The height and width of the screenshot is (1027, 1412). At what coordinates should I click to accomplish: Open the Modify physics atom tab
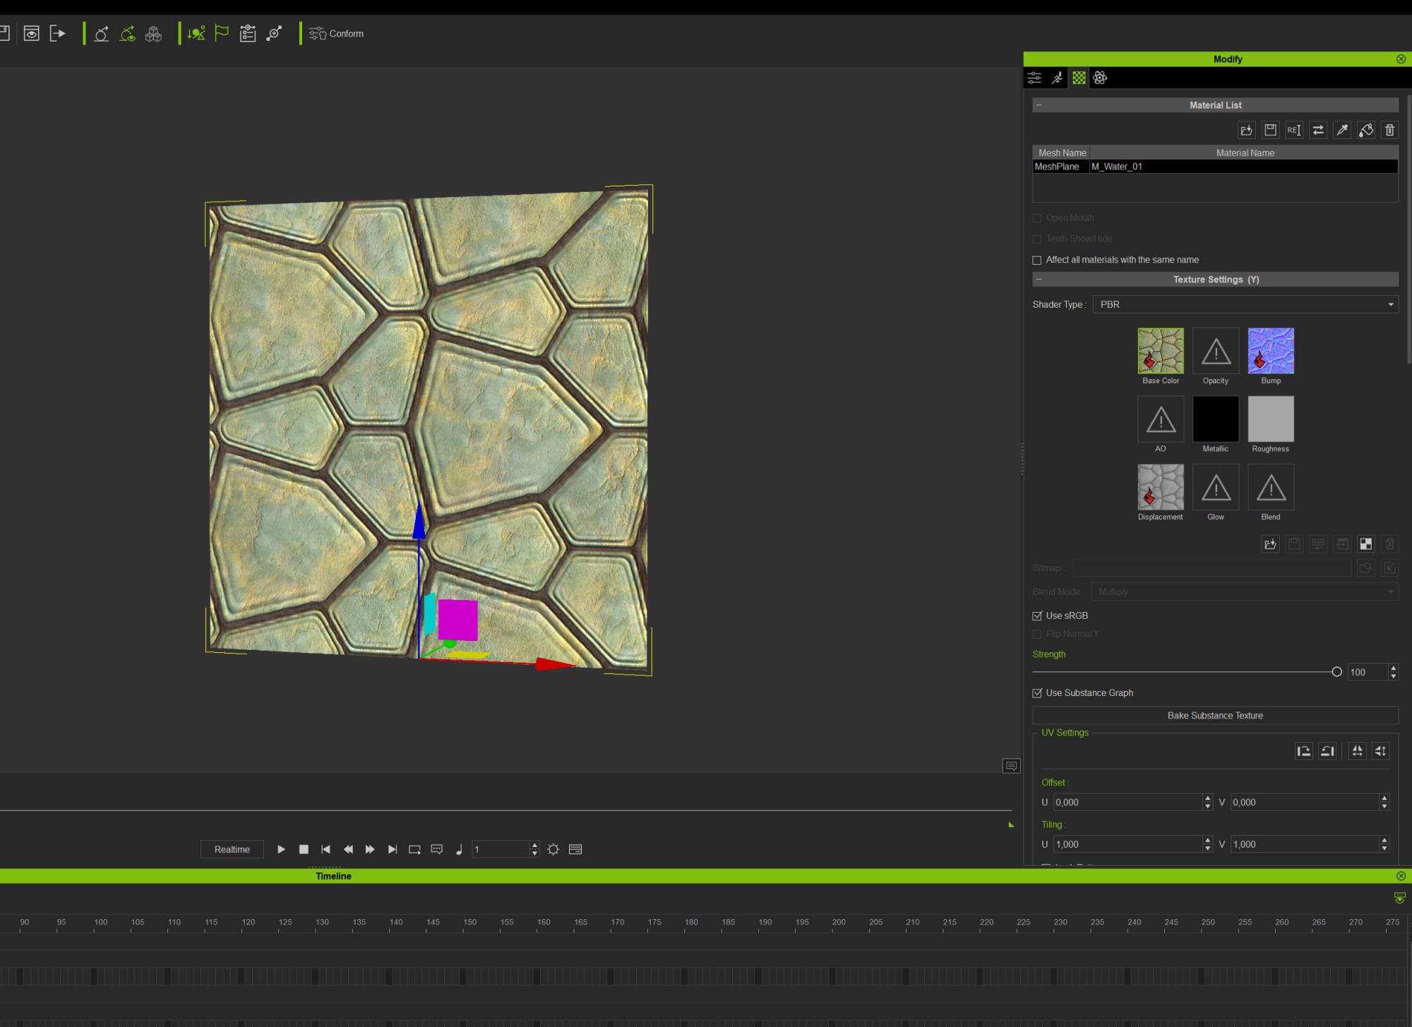point(1100,78)
